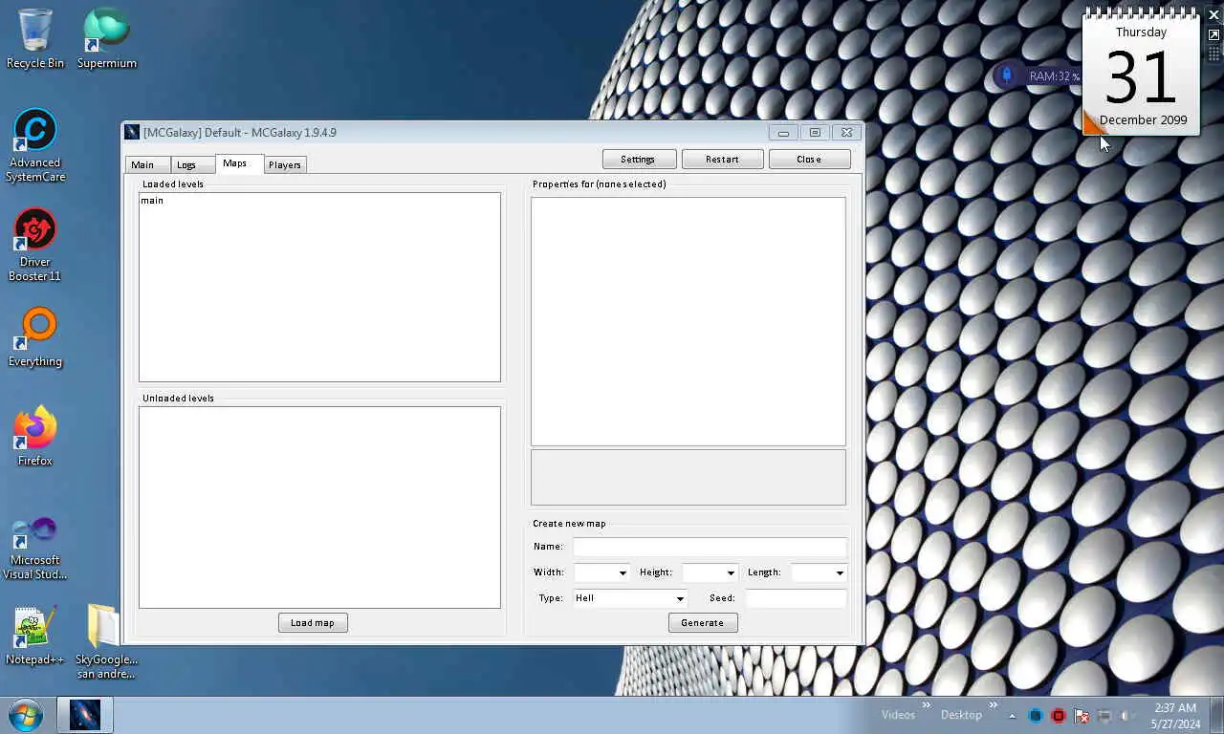Click the volume speaker tray icon
1224x734 pixels.
(x=1127, y=715)
